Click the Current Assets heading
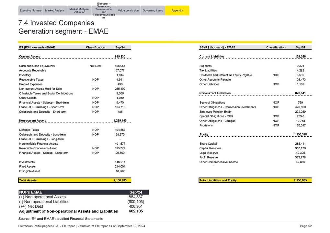Screen dimensions: 330x233 [x=30, y=57]
